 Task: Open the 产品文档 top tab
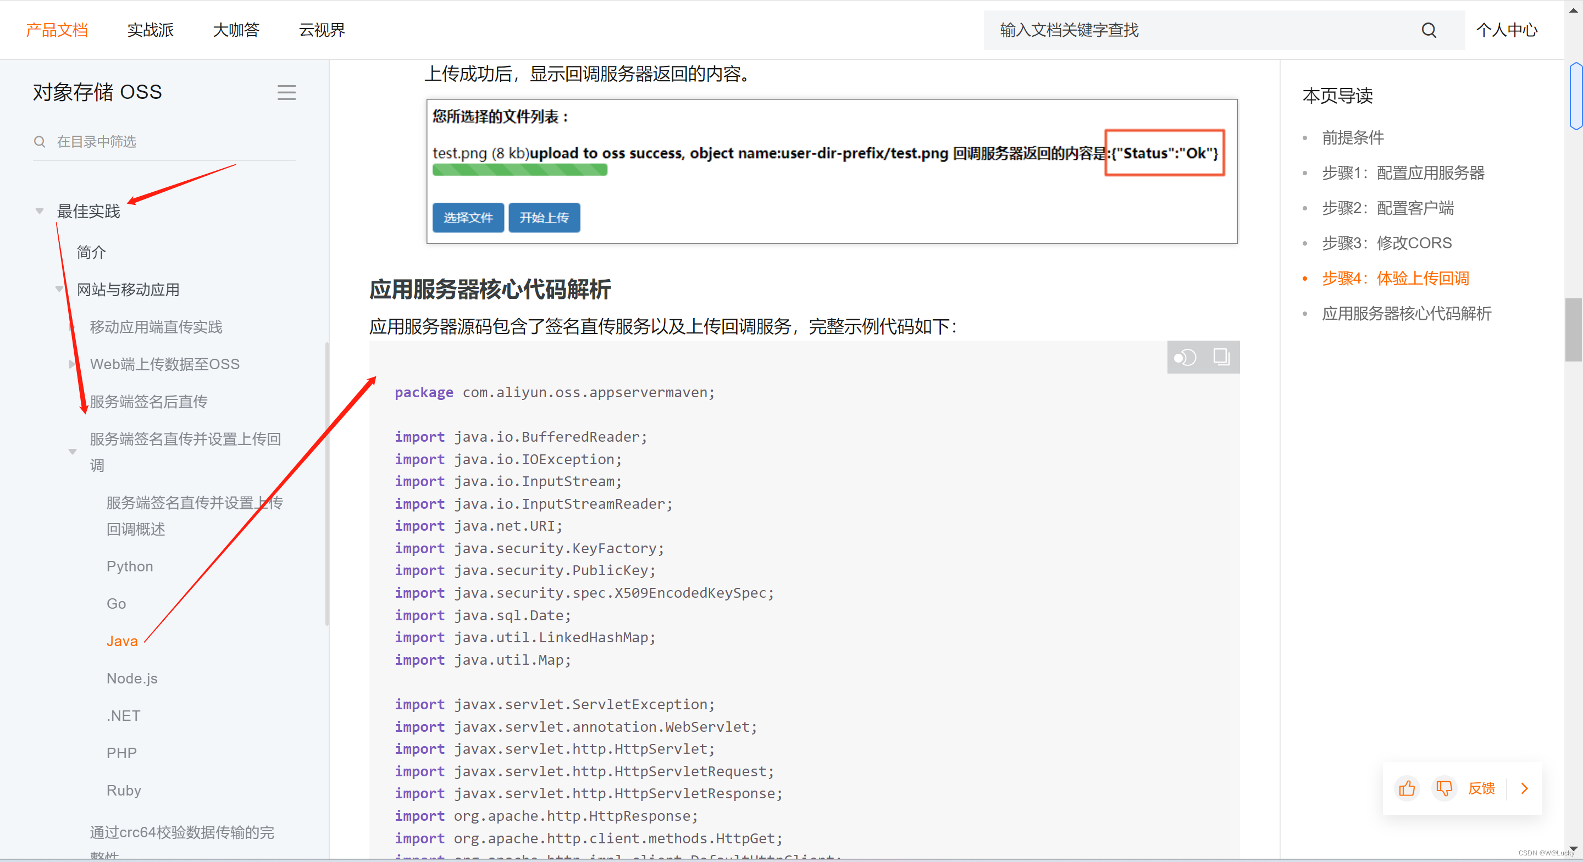click(57, 30)
